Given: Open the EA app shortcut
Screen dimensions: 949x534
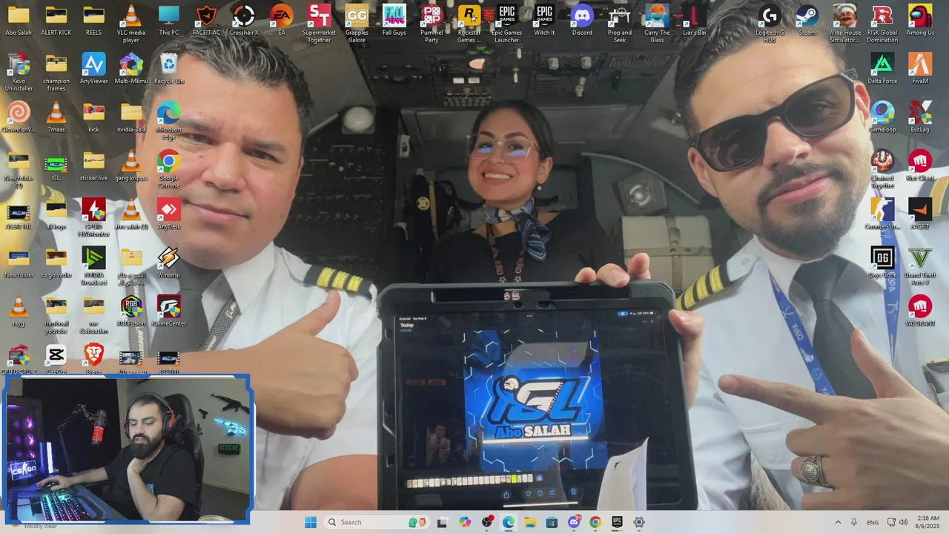Looking at the screenshot, I should coord(282,21).
